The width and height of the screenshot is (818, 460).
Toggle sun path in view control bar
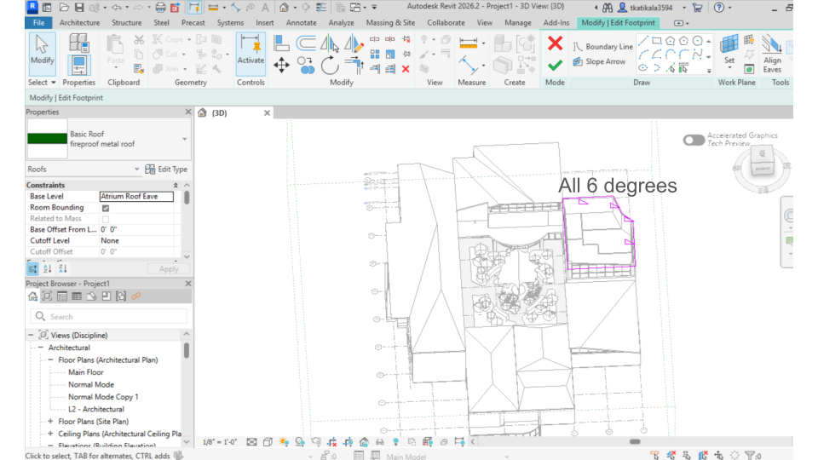(284, 442)
